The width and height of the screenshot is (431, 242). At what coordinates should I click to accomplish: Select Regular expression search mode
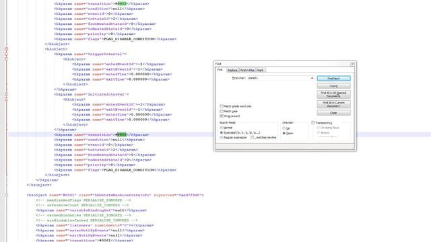click(x=222, y=137)
